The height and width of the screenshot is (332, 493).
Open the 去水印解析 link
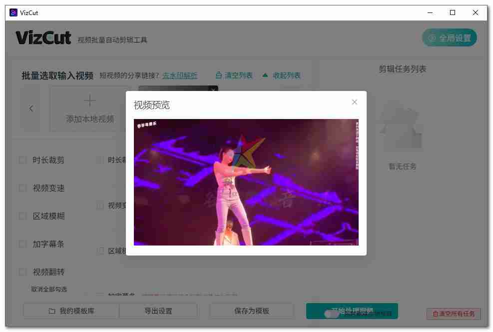(x=180, y=75)
